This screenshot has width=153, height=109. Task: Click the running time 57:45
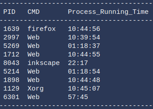tap(78, 97)
